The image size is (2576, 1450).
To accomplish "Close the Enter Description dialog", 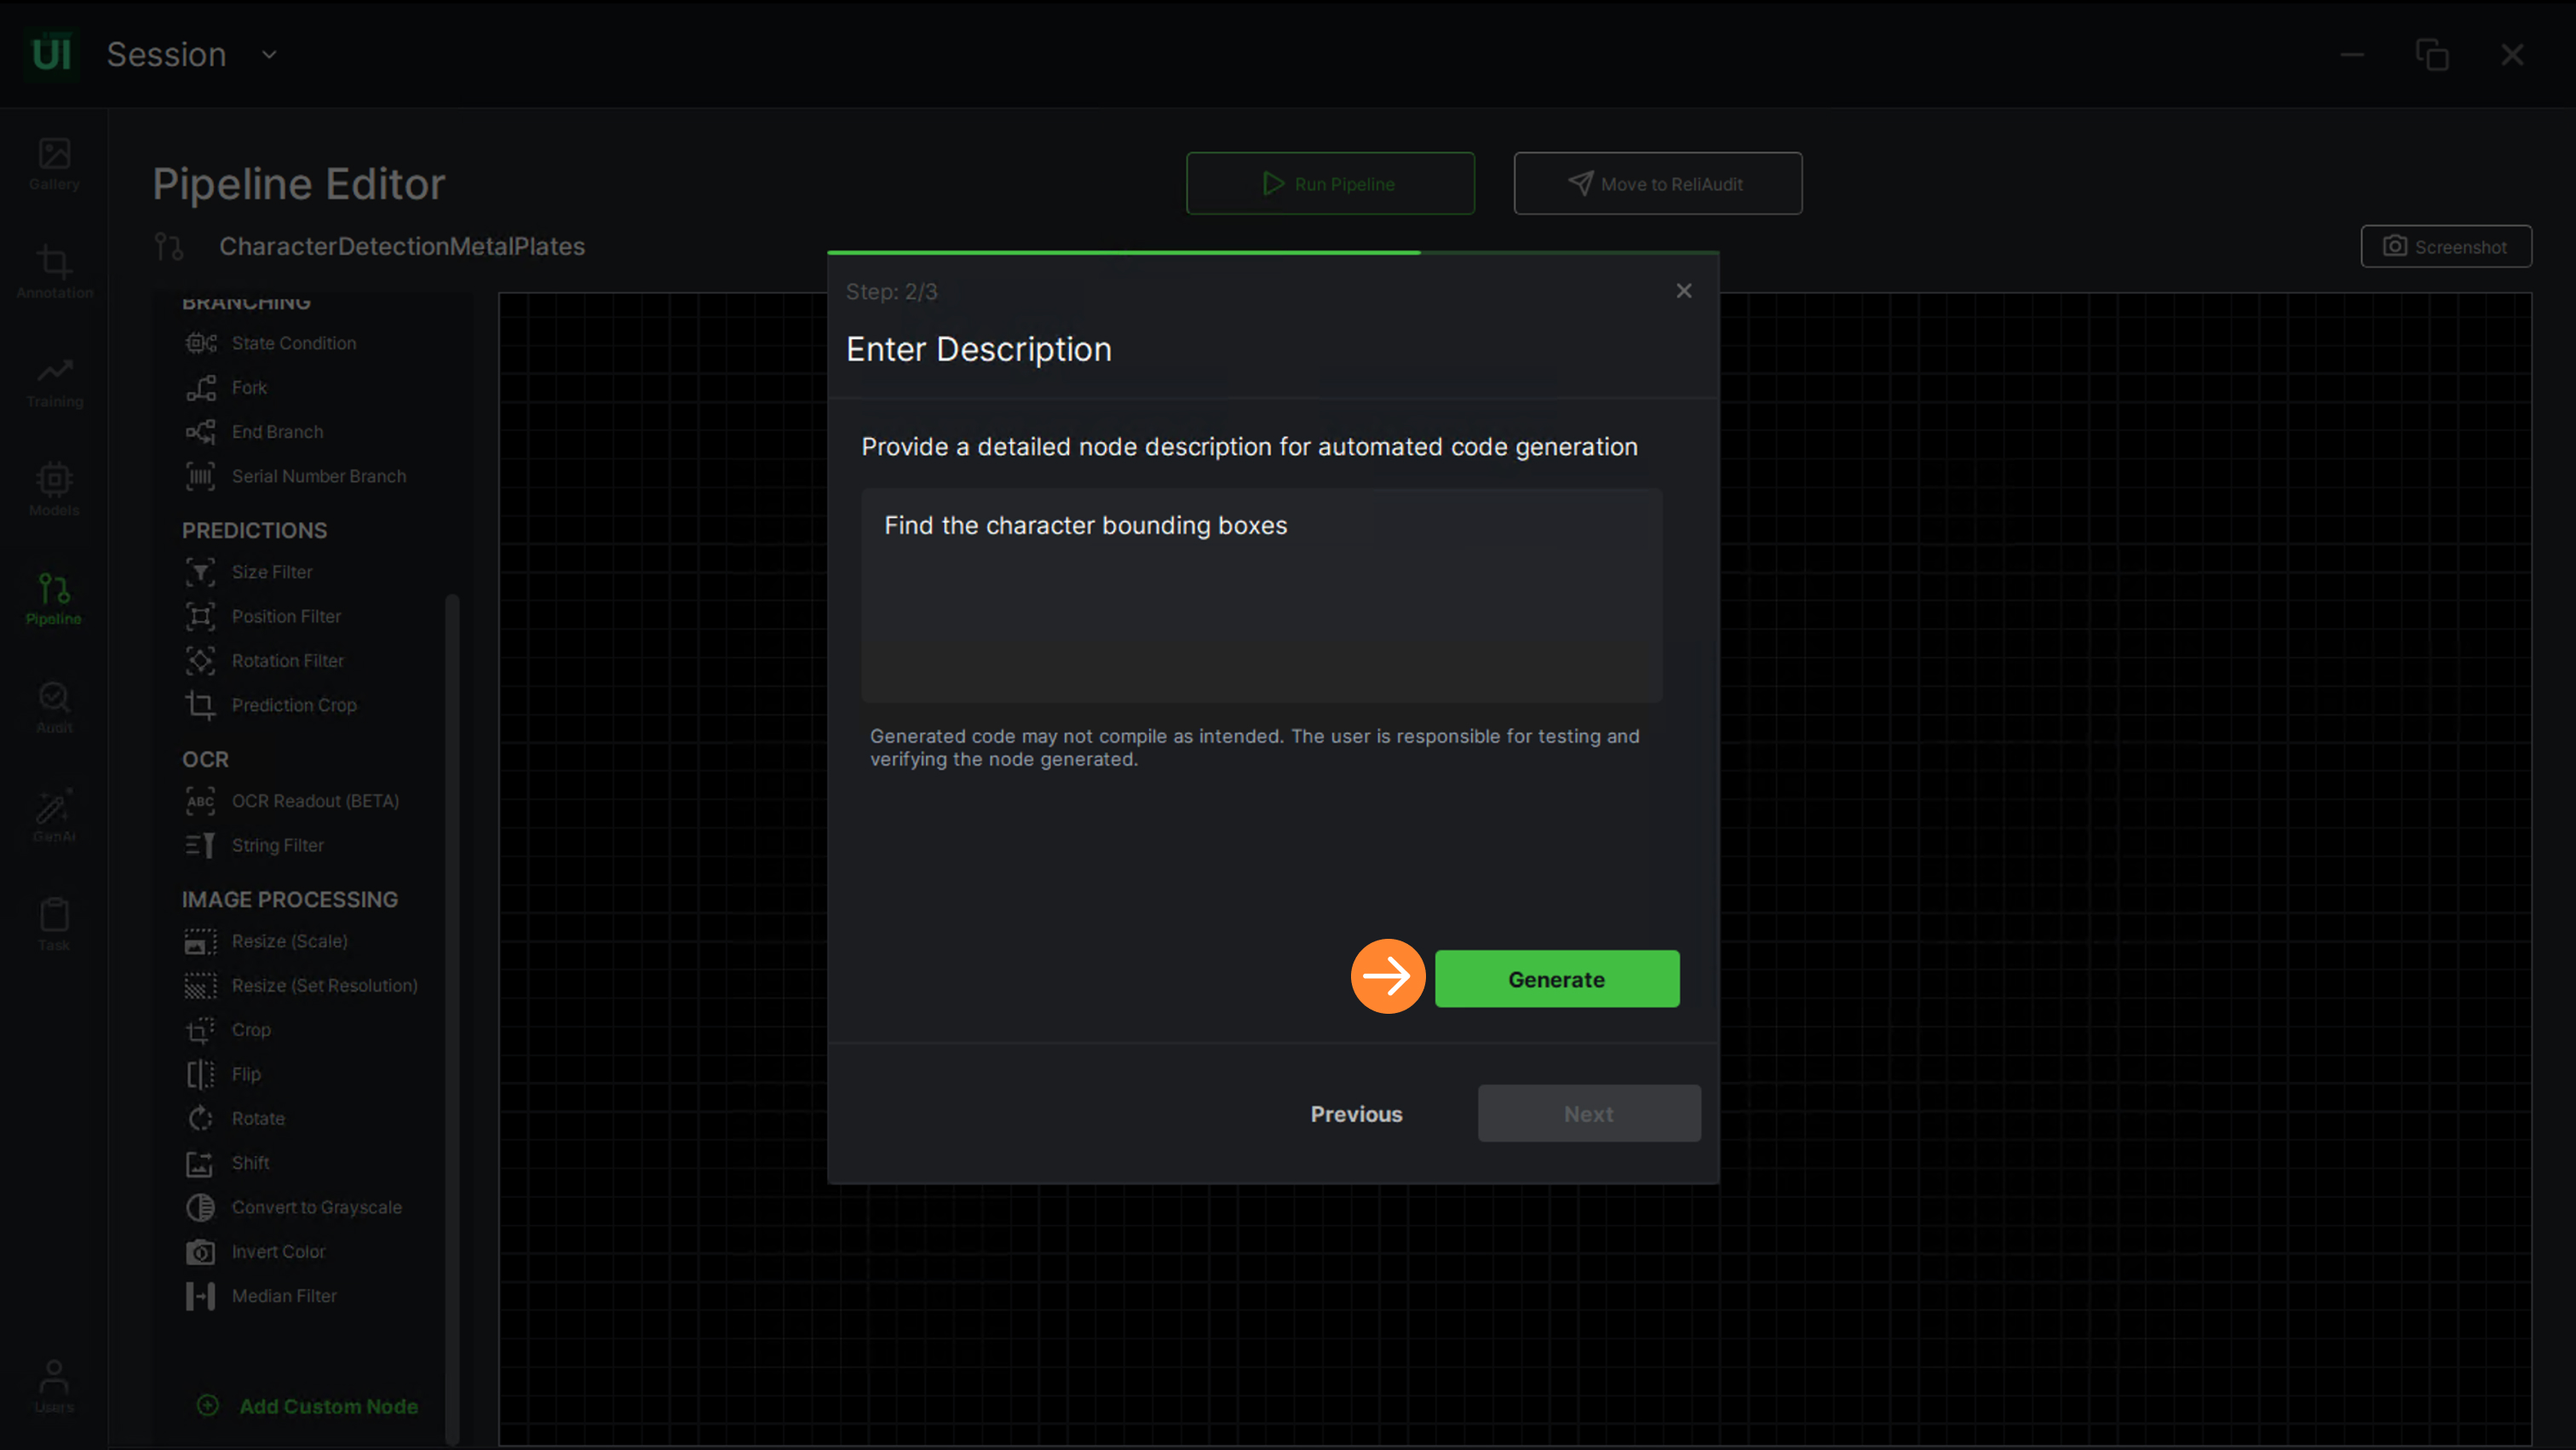I will pos(1684,291).
